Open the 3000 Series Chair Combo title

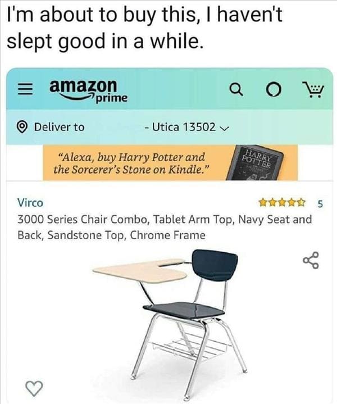pyautogui.click(x=165, y=227)
